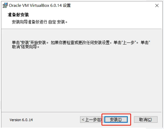Click the instruction line beginning 单击"安装"开始安装
Viewport: 164px width, 129px height.
(x=81, y=42)
